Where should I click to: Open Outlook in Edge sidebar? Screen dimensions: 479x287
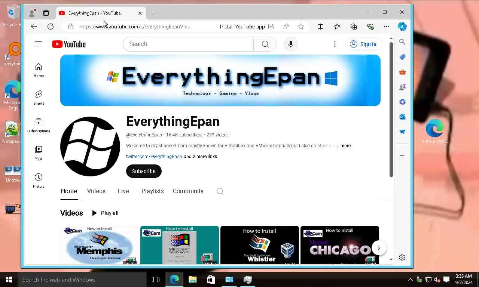click(402, 117)
